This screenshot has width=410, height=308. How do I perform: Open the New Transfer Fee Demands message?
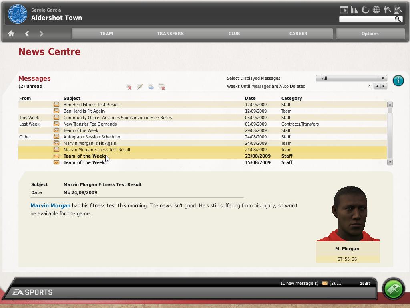[x=90, y=124]
